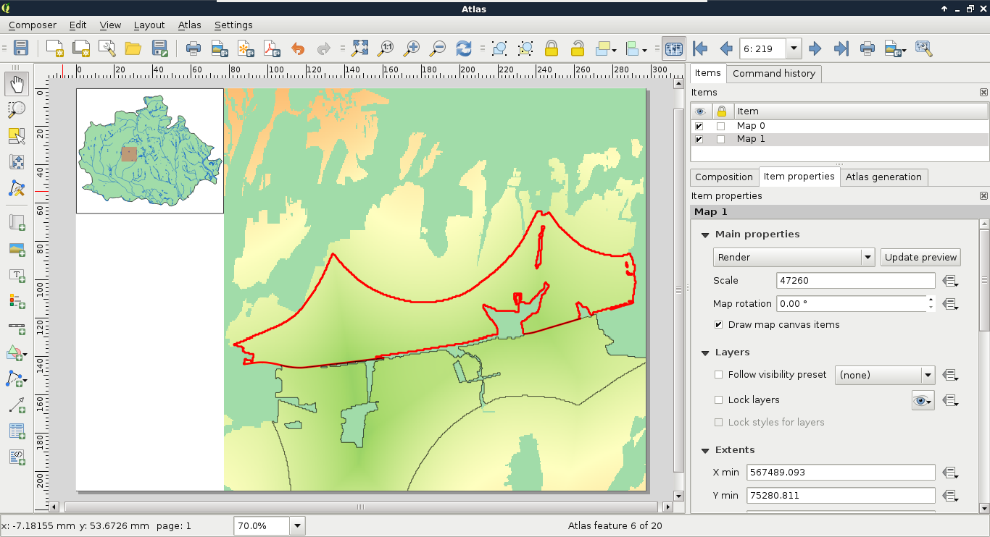
Task: Enable the Lock layers checkbox
Action: [x=719, y=400]
